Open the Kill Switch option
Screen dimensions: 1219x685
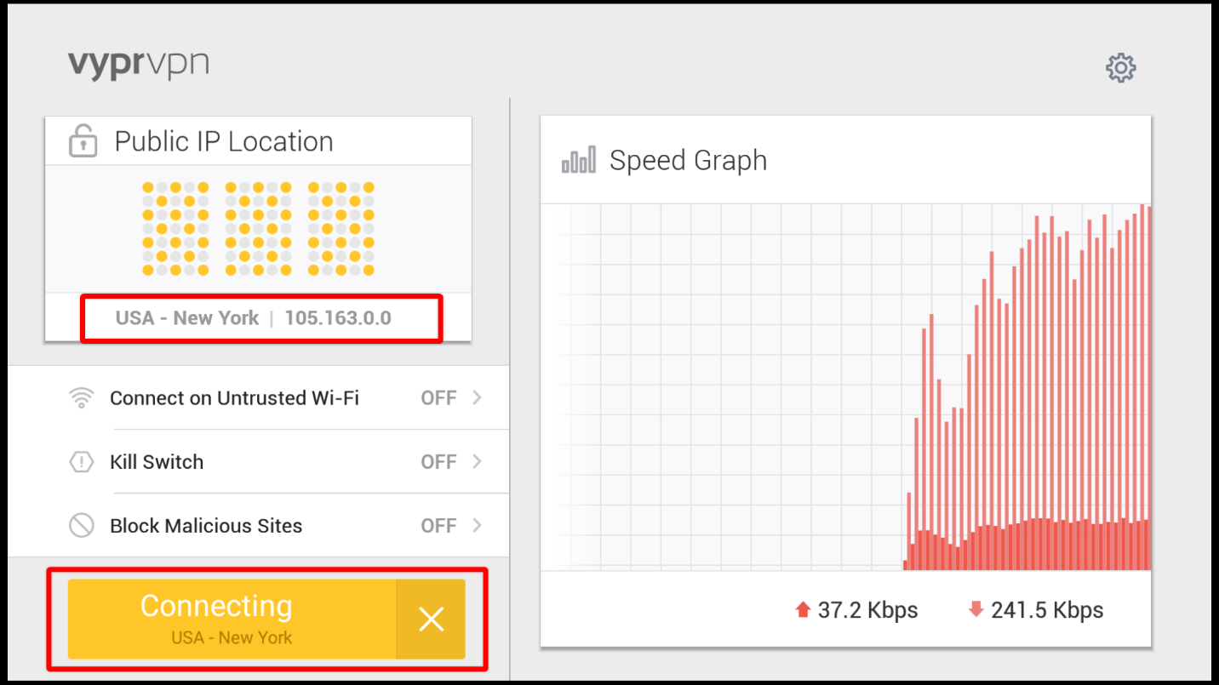pyautogui.click(x=259, y=462)
